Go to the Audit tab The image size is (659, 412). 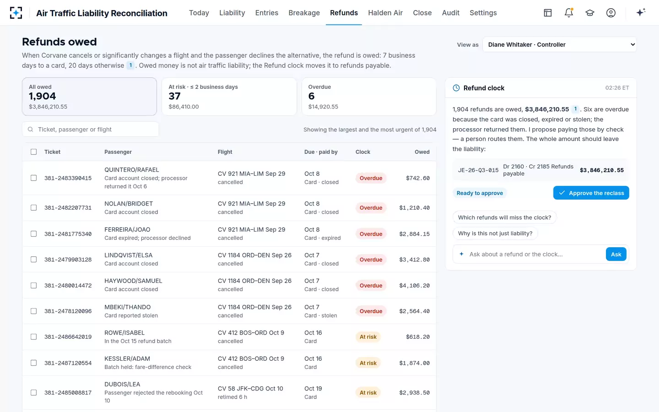(x=451, y=13)
